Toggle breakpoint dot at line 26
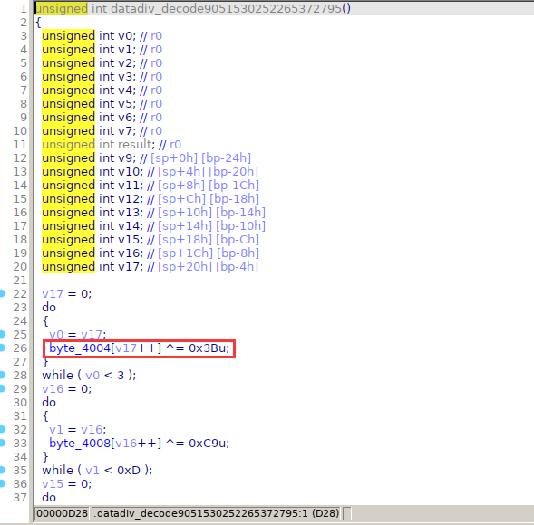Viewport: 534px width, 525px height. (2, 348)
